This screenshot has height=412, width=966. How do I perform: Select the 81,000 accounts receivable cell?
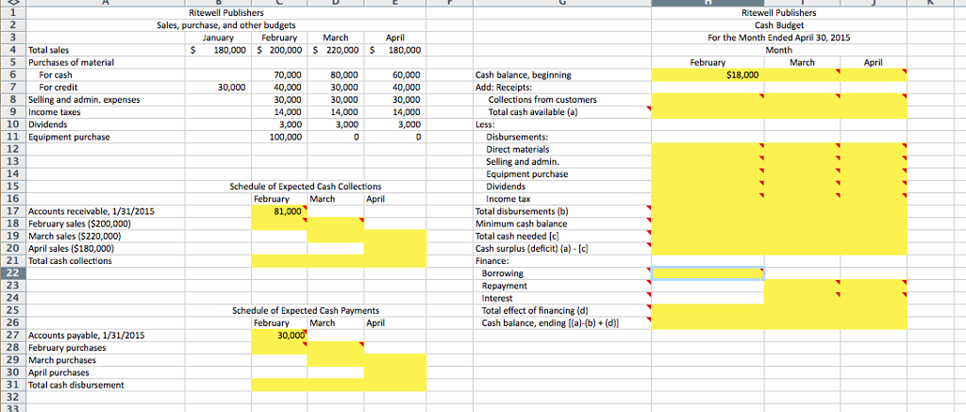[279, 211]
